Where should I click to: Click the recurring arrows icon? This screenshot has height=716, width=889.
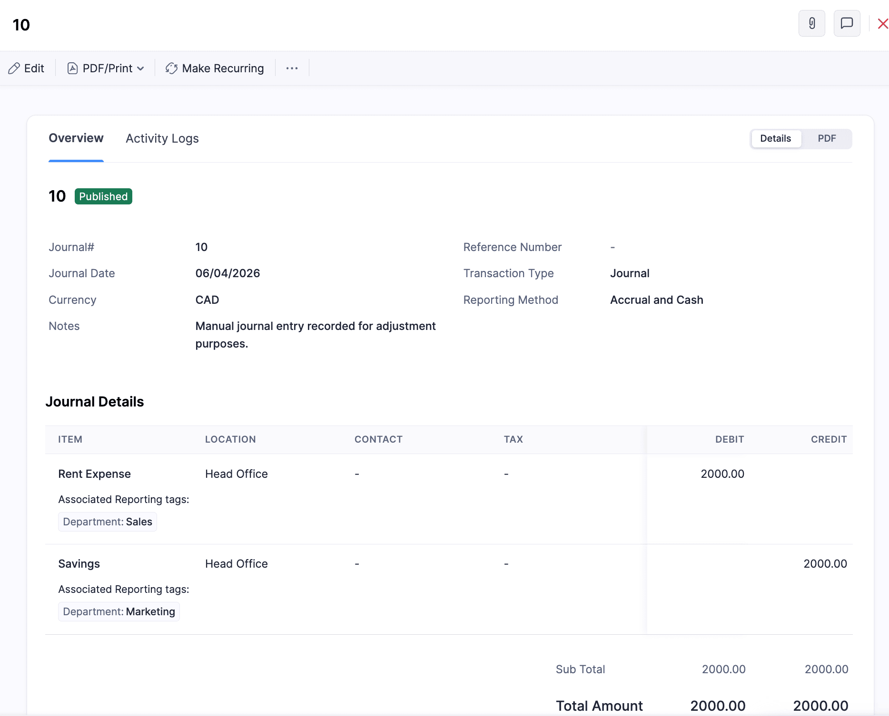click(x=171, y=68)
